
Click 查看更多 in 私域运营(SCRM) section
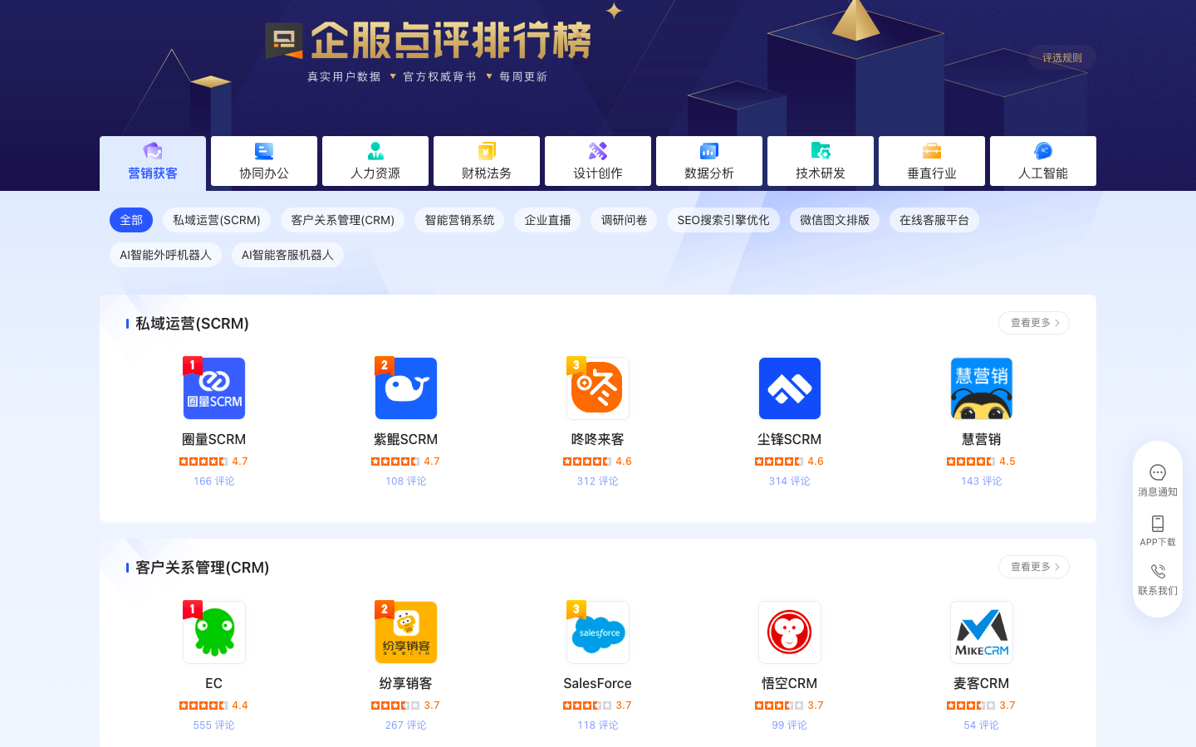pos(1034,323)
